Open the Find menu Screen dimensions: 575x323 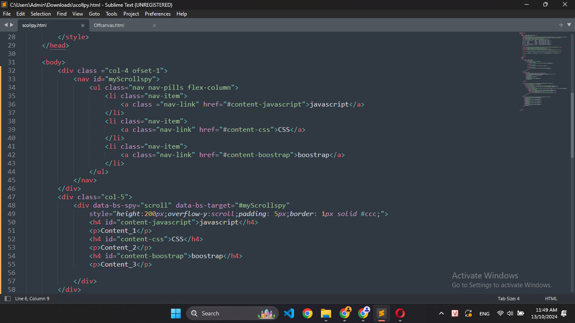pos(62,14)
